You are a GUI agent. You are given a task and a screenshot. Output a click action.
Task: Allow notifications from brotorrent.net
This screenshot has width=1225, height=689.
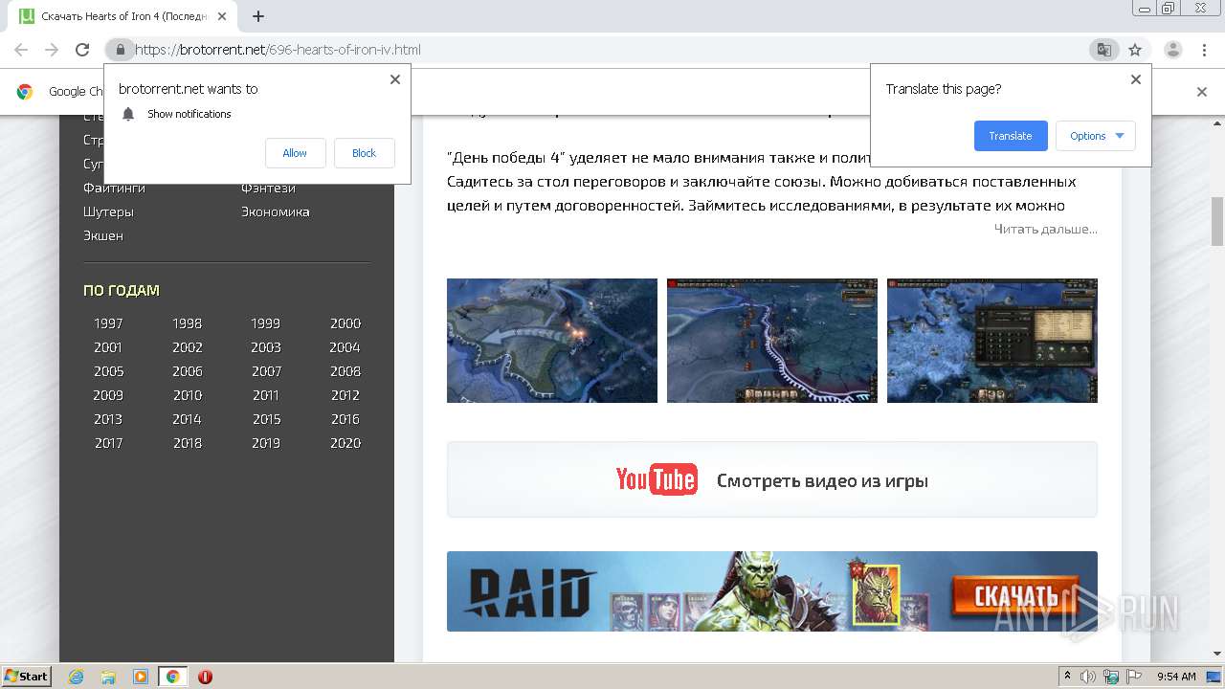pos(295,153)
